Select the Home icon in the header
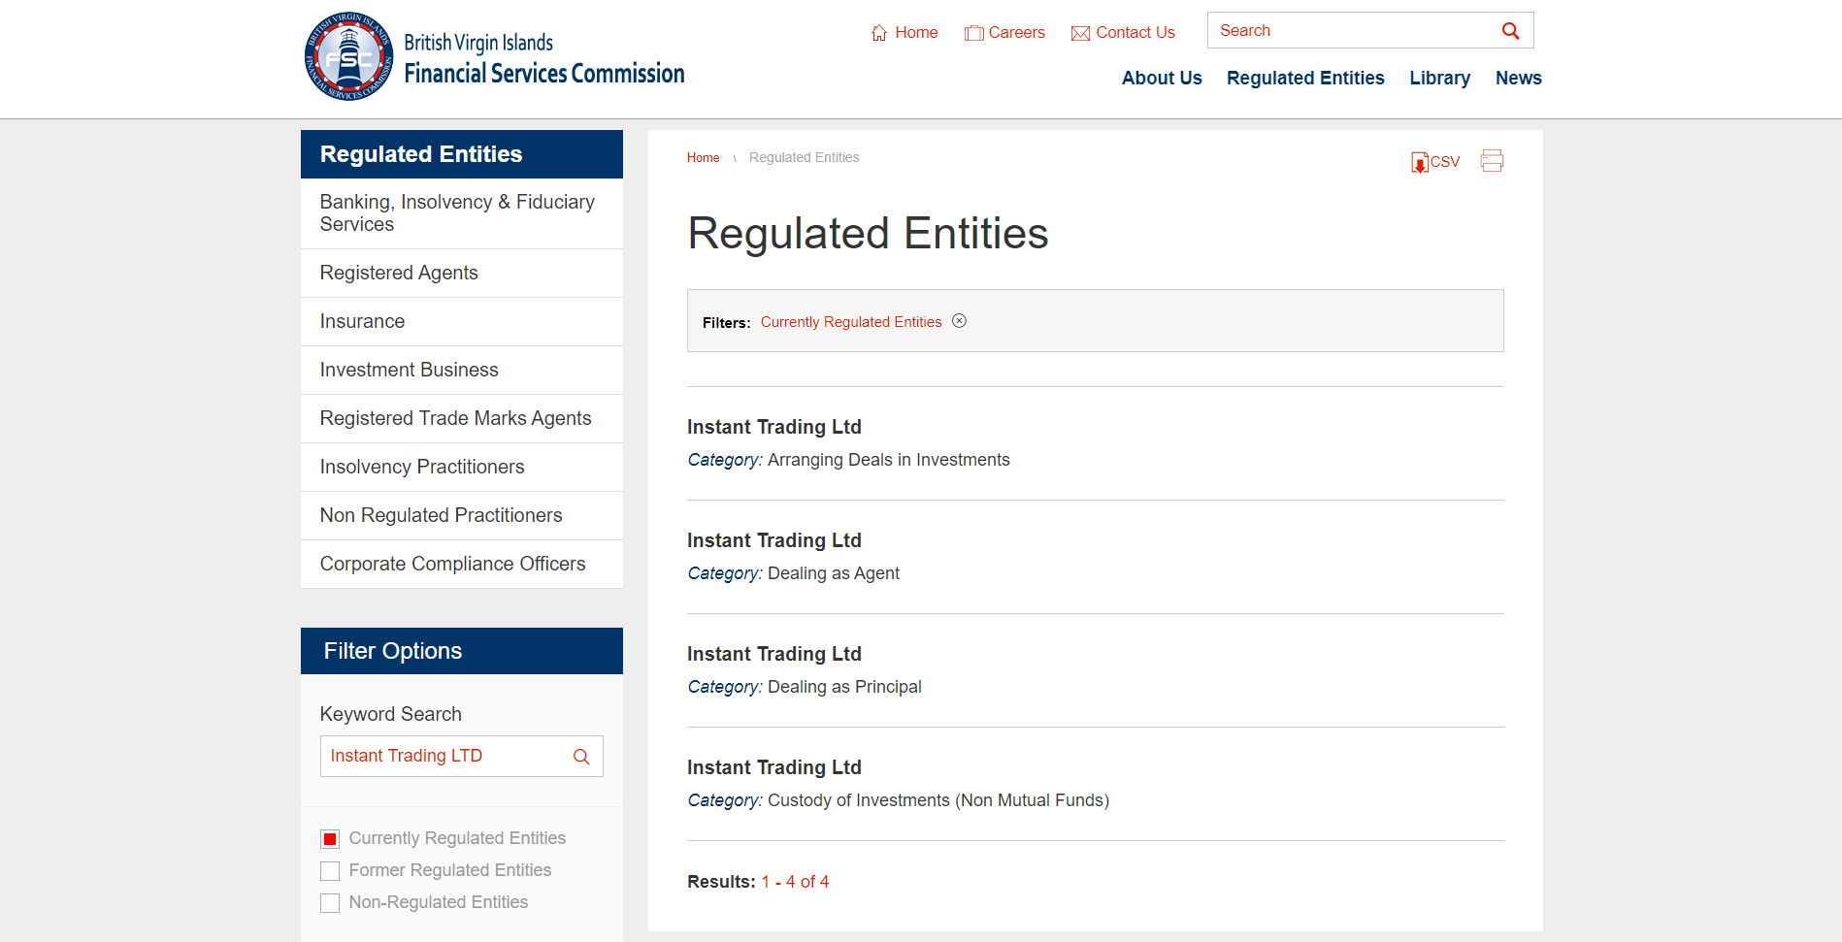This screenshot has height=942, width=1842. [x=877, y=32]
